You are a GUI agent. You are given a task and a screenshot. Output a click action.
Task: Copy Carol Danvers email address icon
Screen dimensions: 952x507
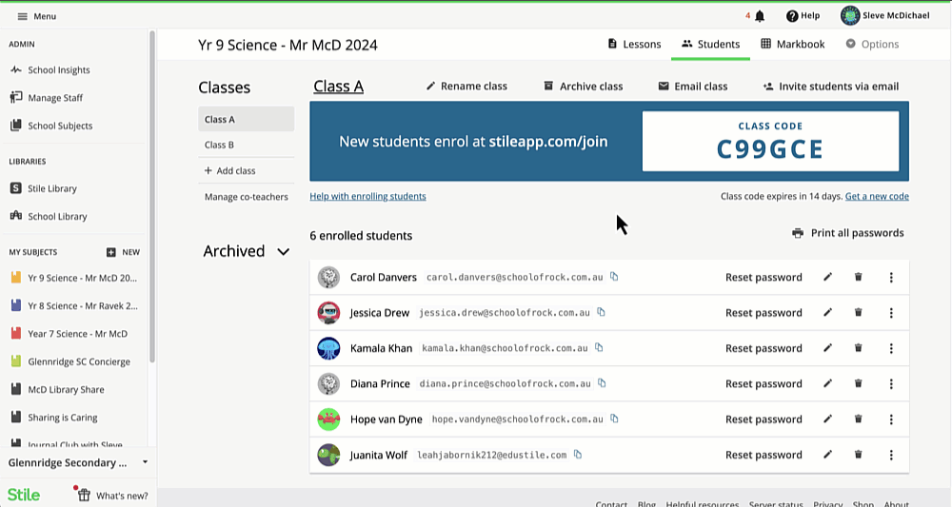pyautogui.click(x=614, y=277)
